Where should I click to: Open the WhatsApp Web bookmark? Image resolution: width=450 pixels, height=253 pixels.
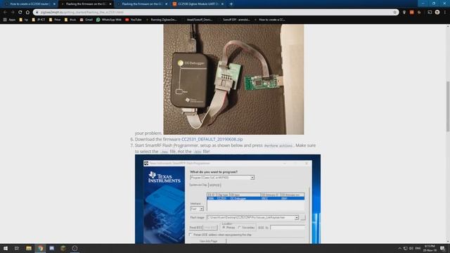tap(109, 20)
